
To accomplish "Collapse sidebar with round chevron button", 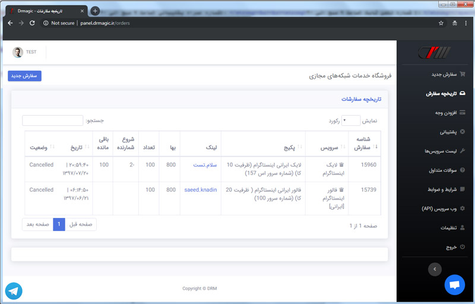I will [435, 269].
